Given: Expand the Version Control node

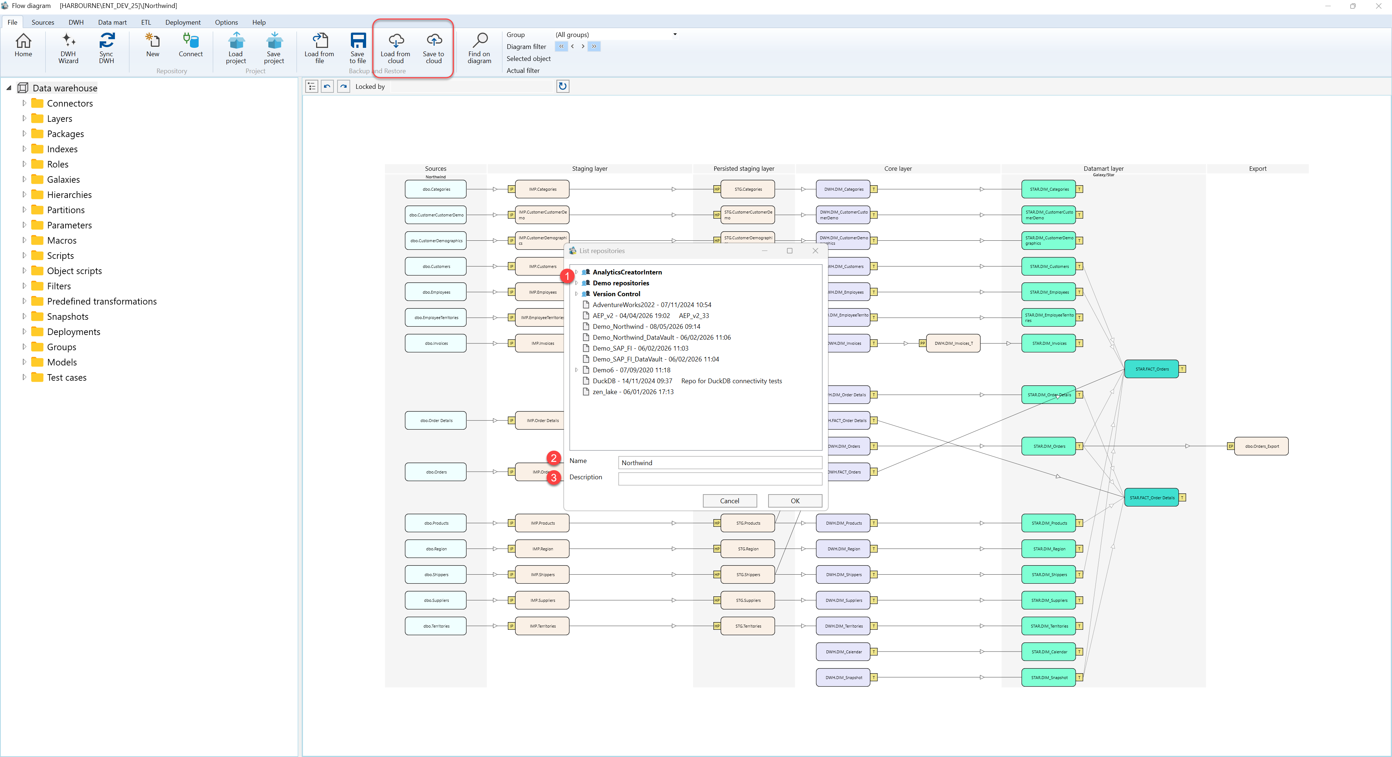Looking at the screenshot, I should tap(577, 294).
